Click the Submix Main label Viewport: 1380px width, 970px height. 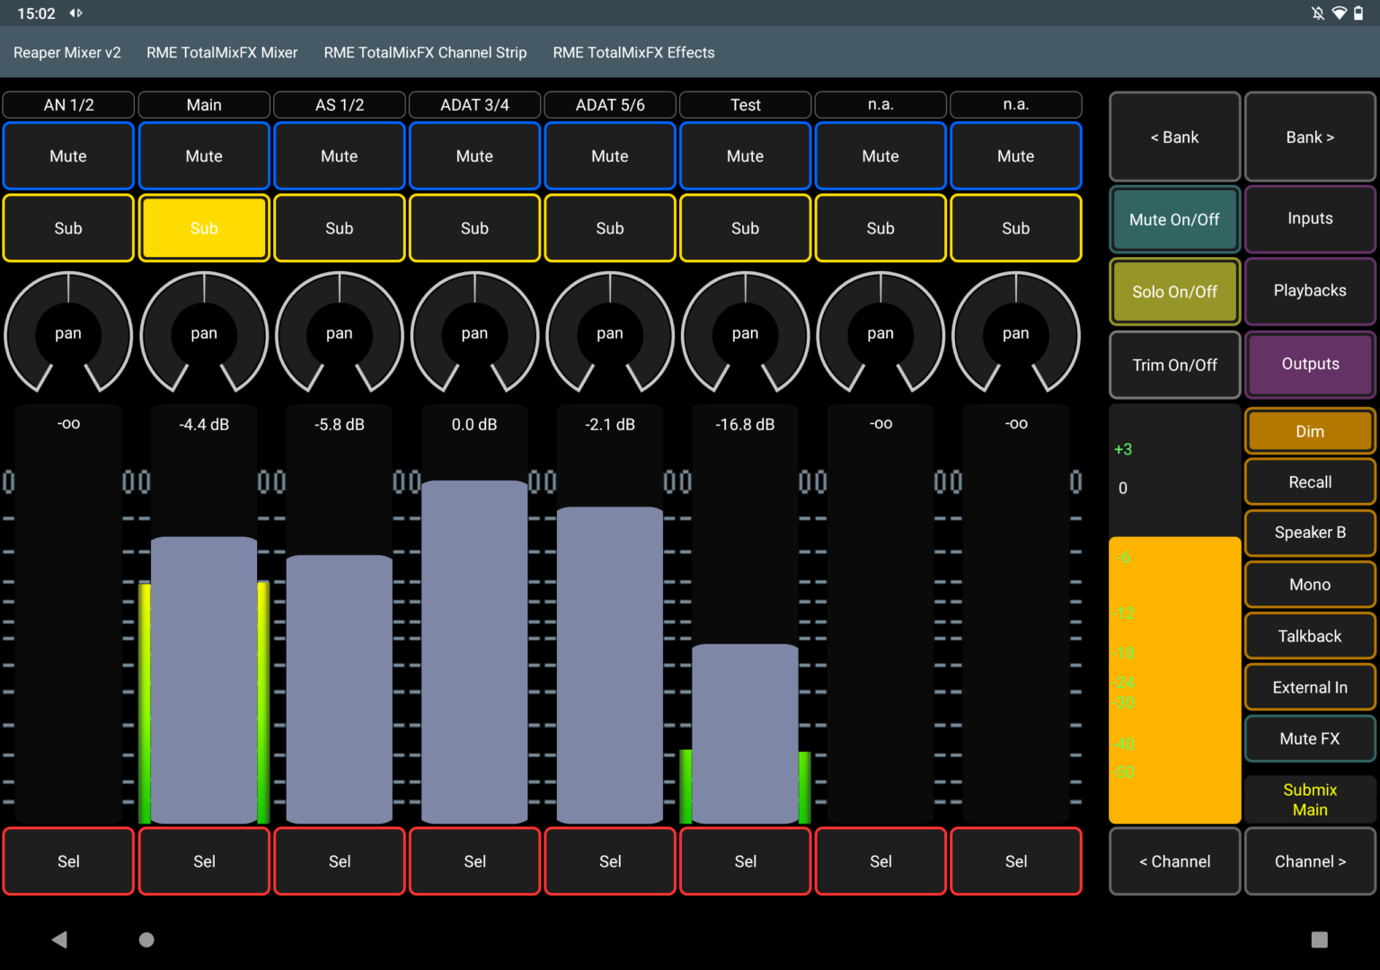[x=1309, y=799]
